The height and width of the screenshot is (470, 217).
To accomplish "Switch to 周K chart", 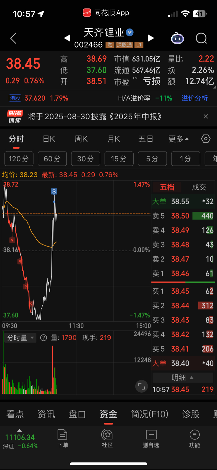I will 81,139.
